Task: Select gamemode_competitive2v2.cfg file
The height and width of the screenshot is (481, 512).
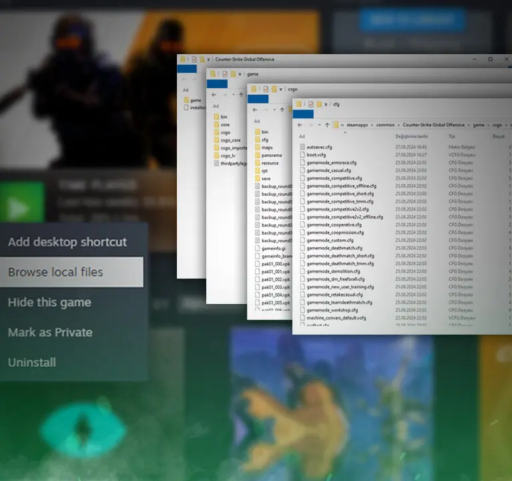Action: pyautogui.click(x=334, y=209)
